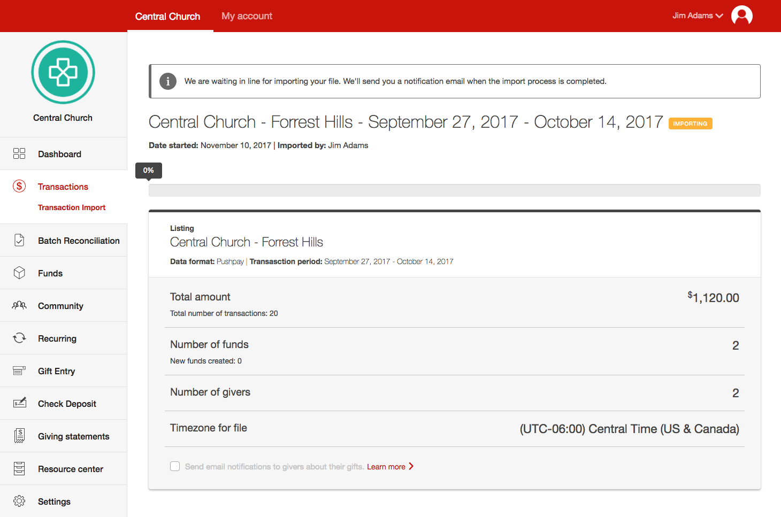Click the Settings gear icon

point(19,501)
